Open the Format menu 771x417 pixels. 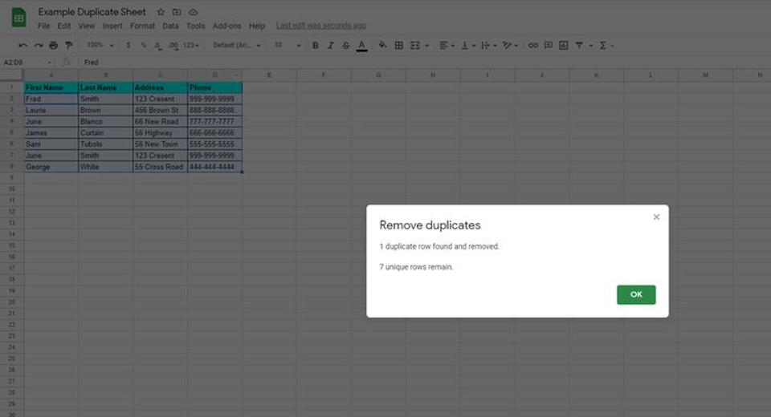coord(142,26)
